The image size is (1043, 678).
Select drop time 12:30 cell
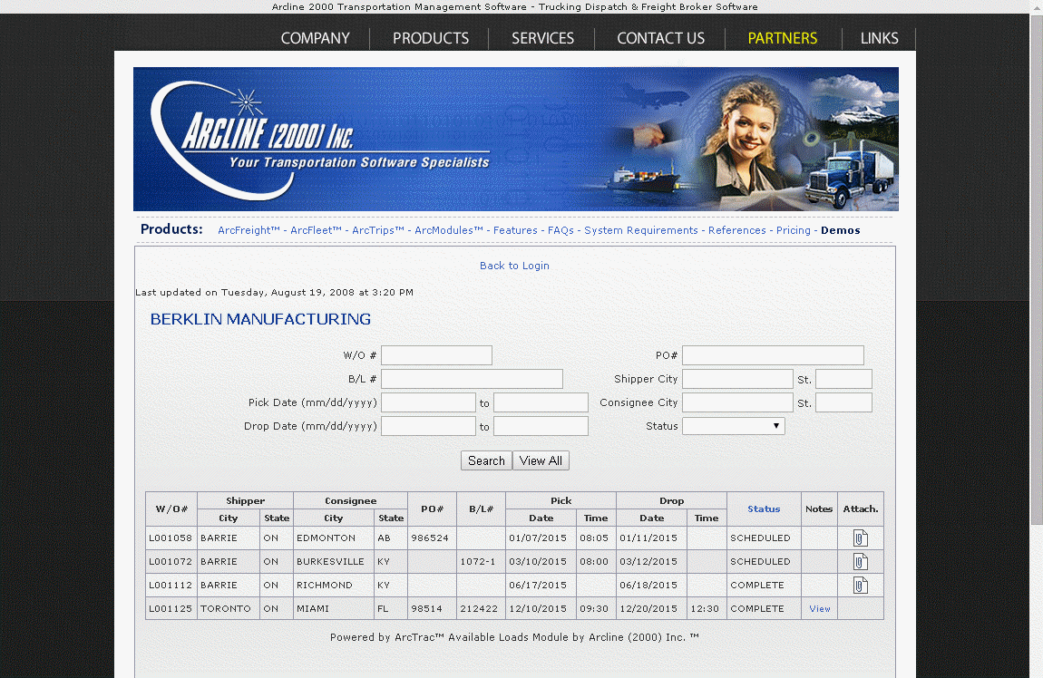707,608
